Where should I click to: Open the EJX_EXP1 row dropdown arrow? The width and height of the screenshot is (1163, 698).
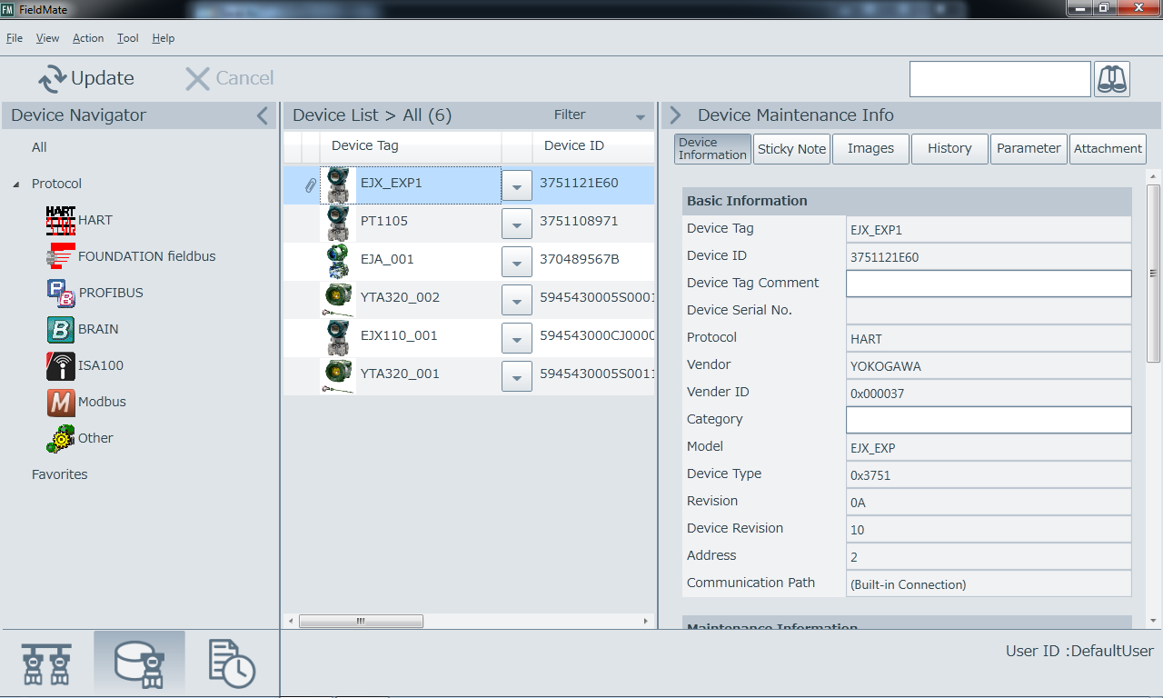(x=517, y=185)
